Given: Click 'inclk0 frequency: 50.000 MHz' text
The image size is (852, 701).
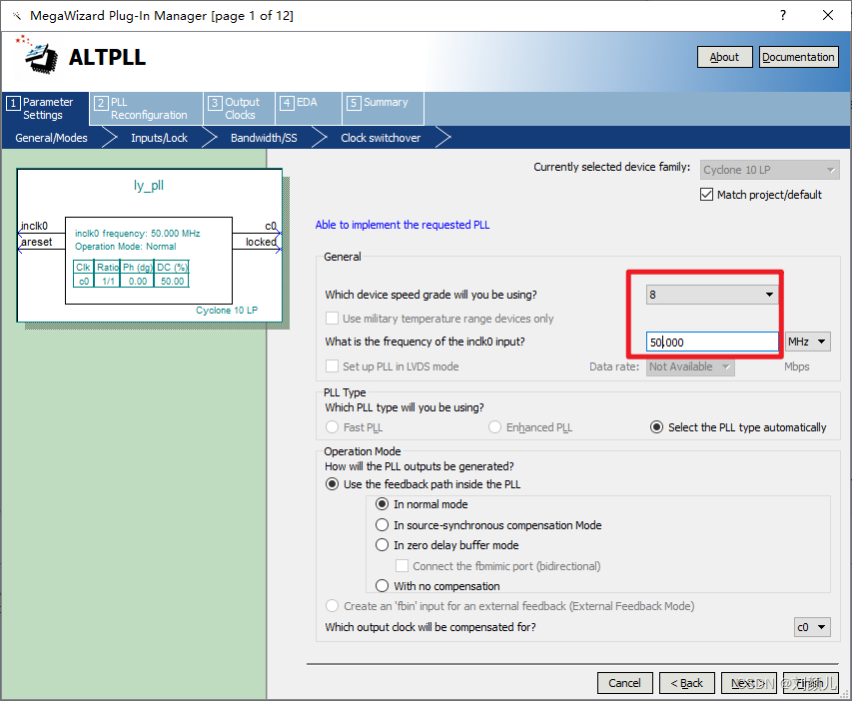Looking at the screenshot, I should point(138,234).
